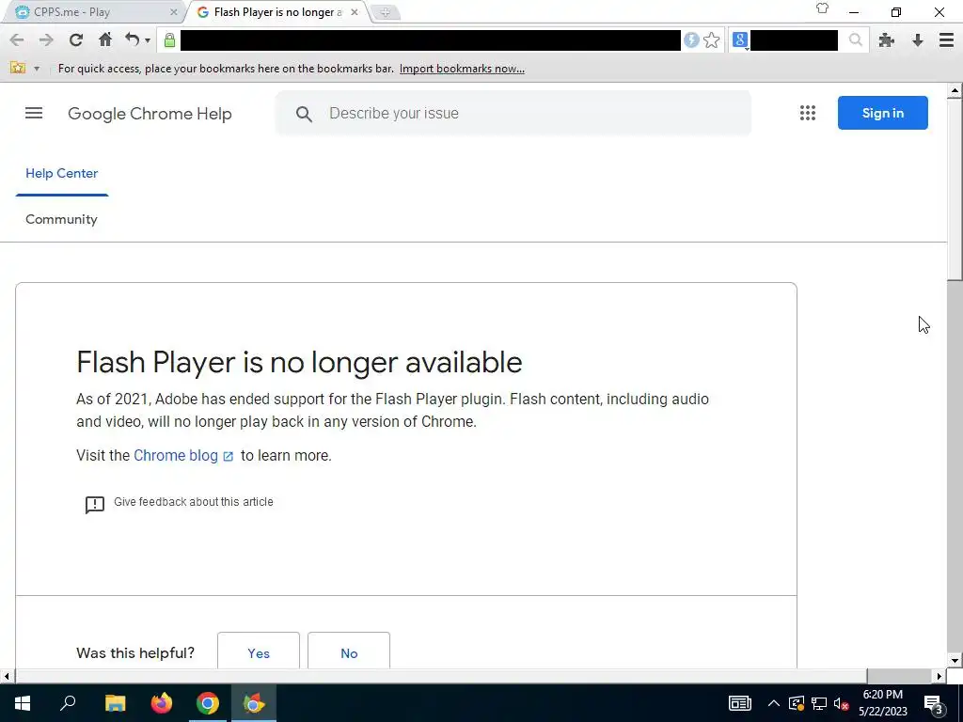Click the green padlock site security icon
The height and width of the screenshot is (722, 963).
169,40
